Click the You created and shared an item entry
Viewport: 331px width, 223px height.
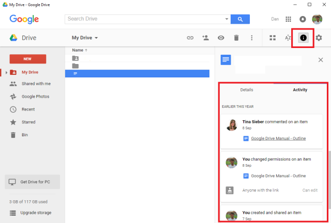(272, 213)
